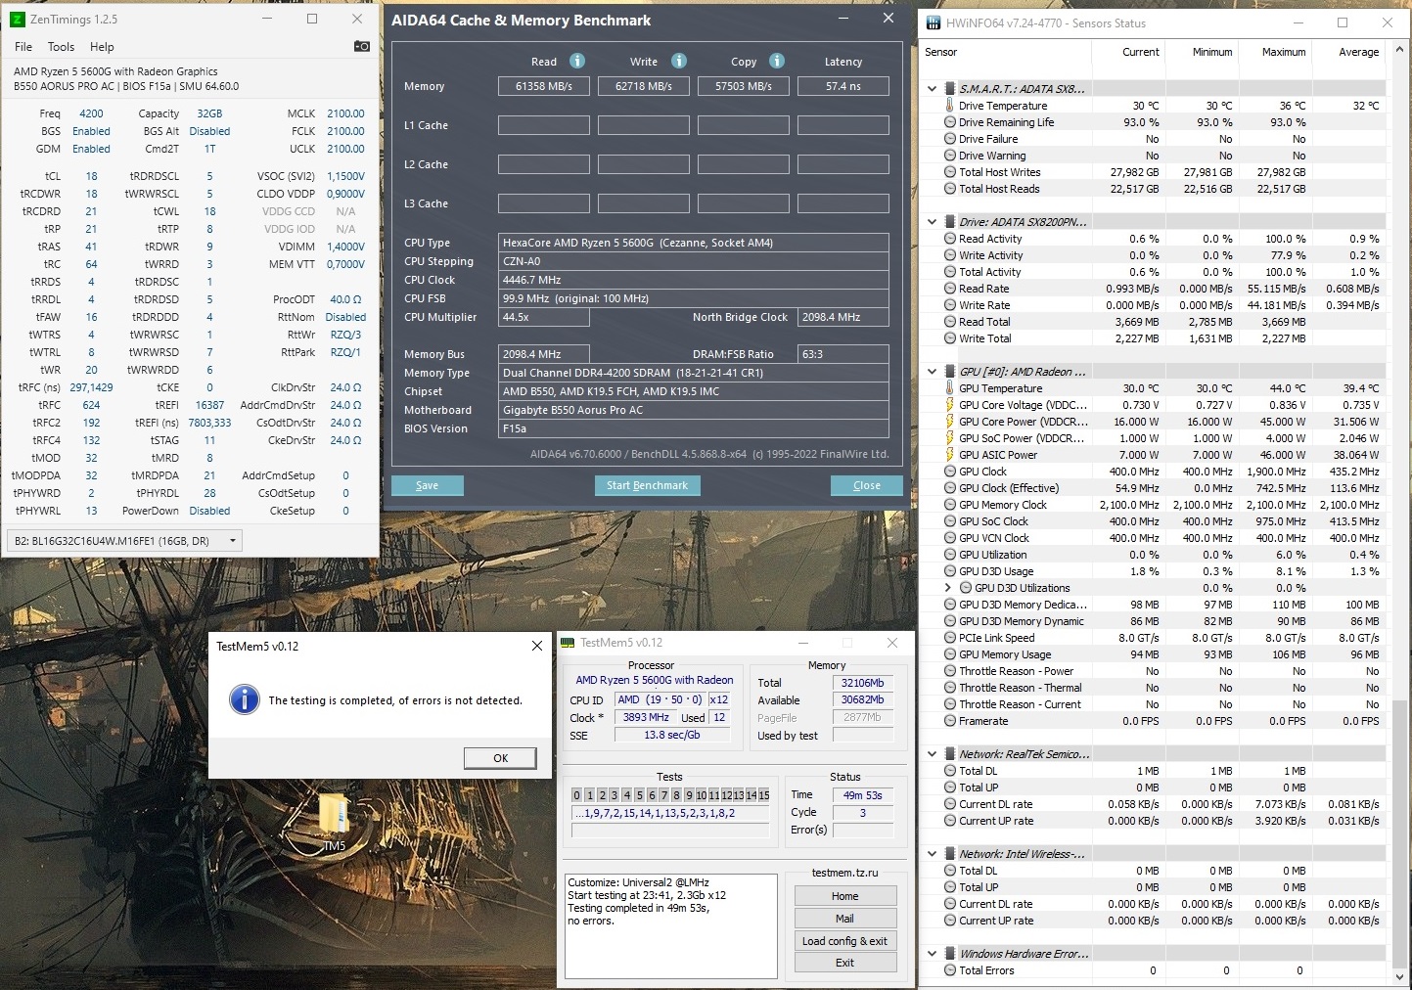
Task: Click the lightning icon beside GPU Core Voltage
Action: [x=949, y=405]
